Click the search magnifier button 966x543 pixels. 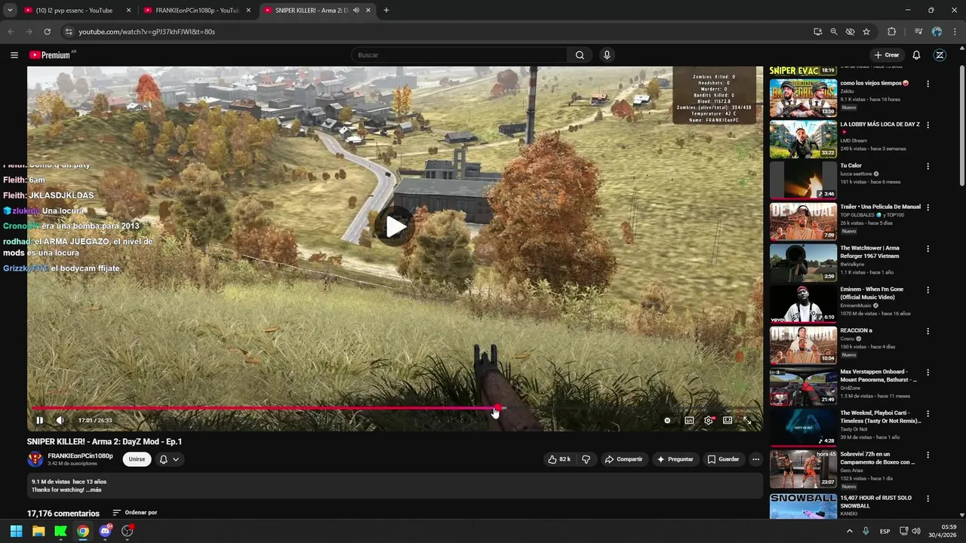tap(580, 55)
